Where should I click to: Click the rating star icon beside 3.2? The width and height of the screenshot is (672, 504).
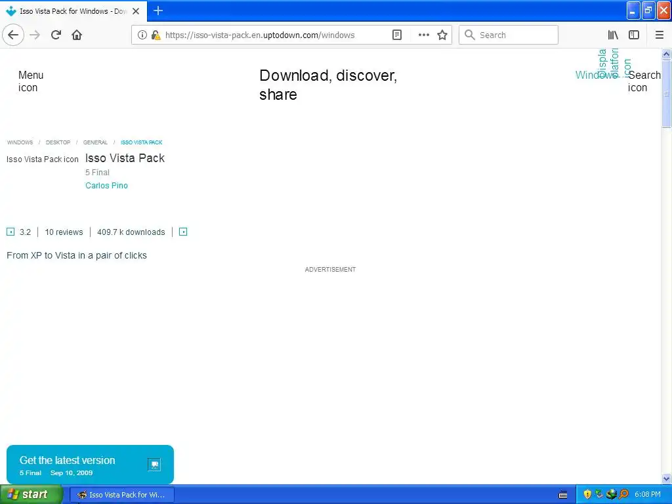10,232
